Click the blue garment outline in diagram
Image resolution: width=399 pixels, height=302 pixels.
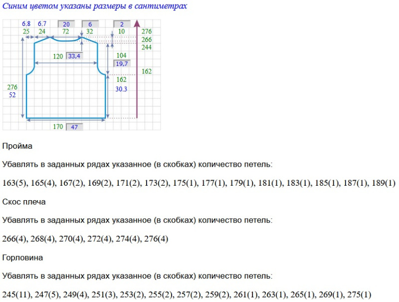26,95
